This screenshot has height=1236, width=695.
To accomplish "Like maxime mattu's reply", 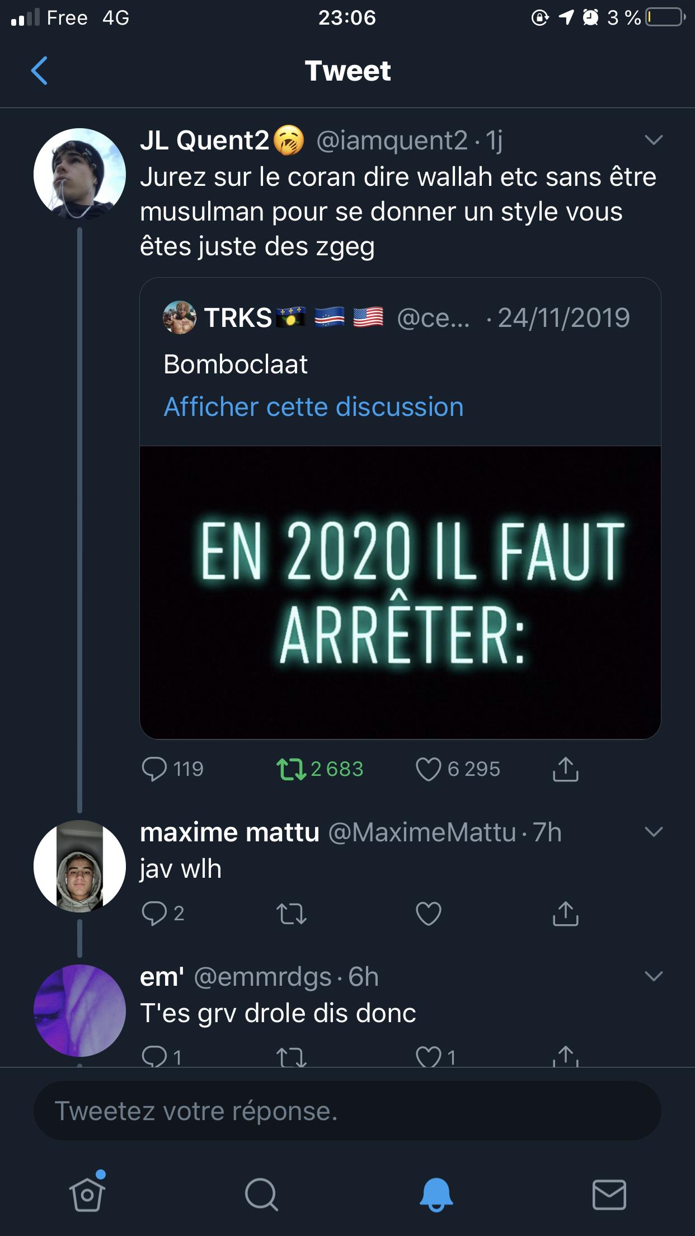I will [429, 914].
